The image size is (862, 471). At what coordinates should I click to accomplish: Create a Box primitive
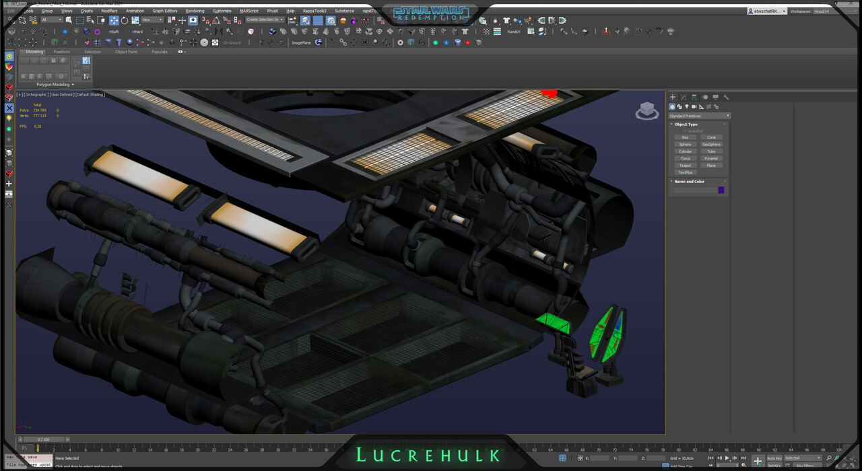[685, 137]
